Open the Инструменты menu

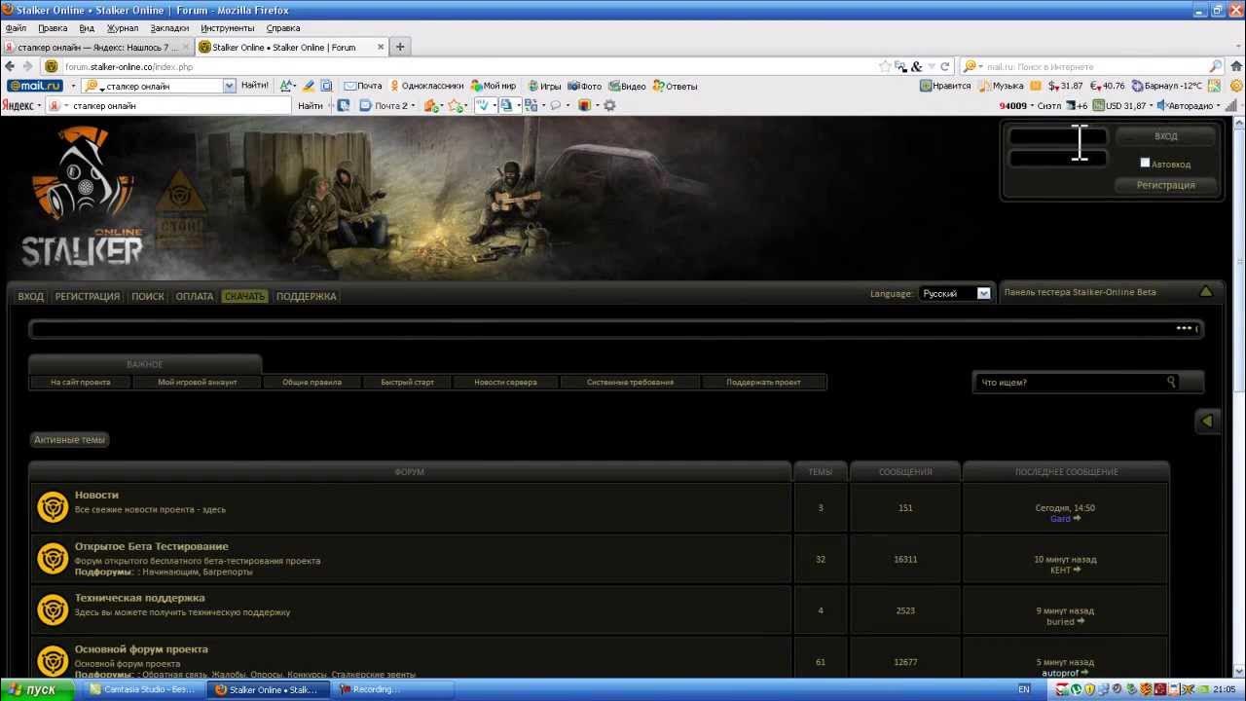point(227,28)
